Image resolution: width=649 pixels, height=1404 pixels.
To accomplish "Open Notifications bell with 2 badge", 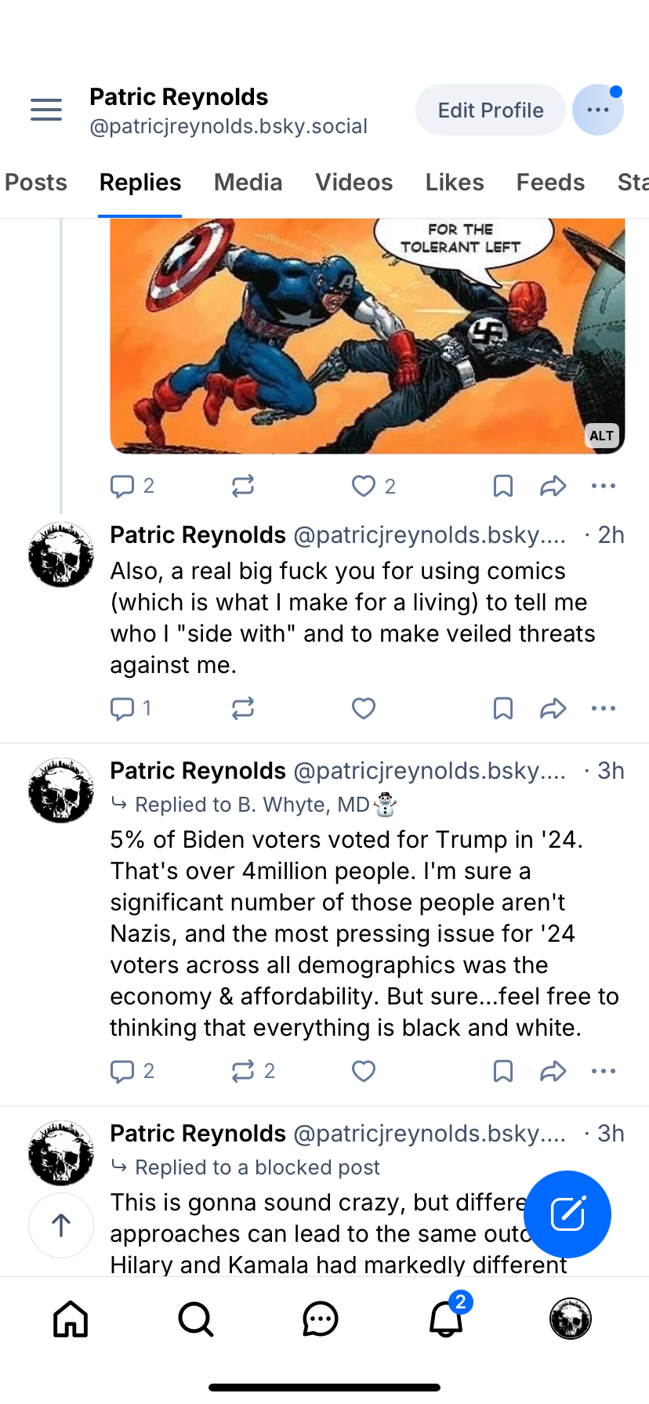I will click(x=446, y=1319).
